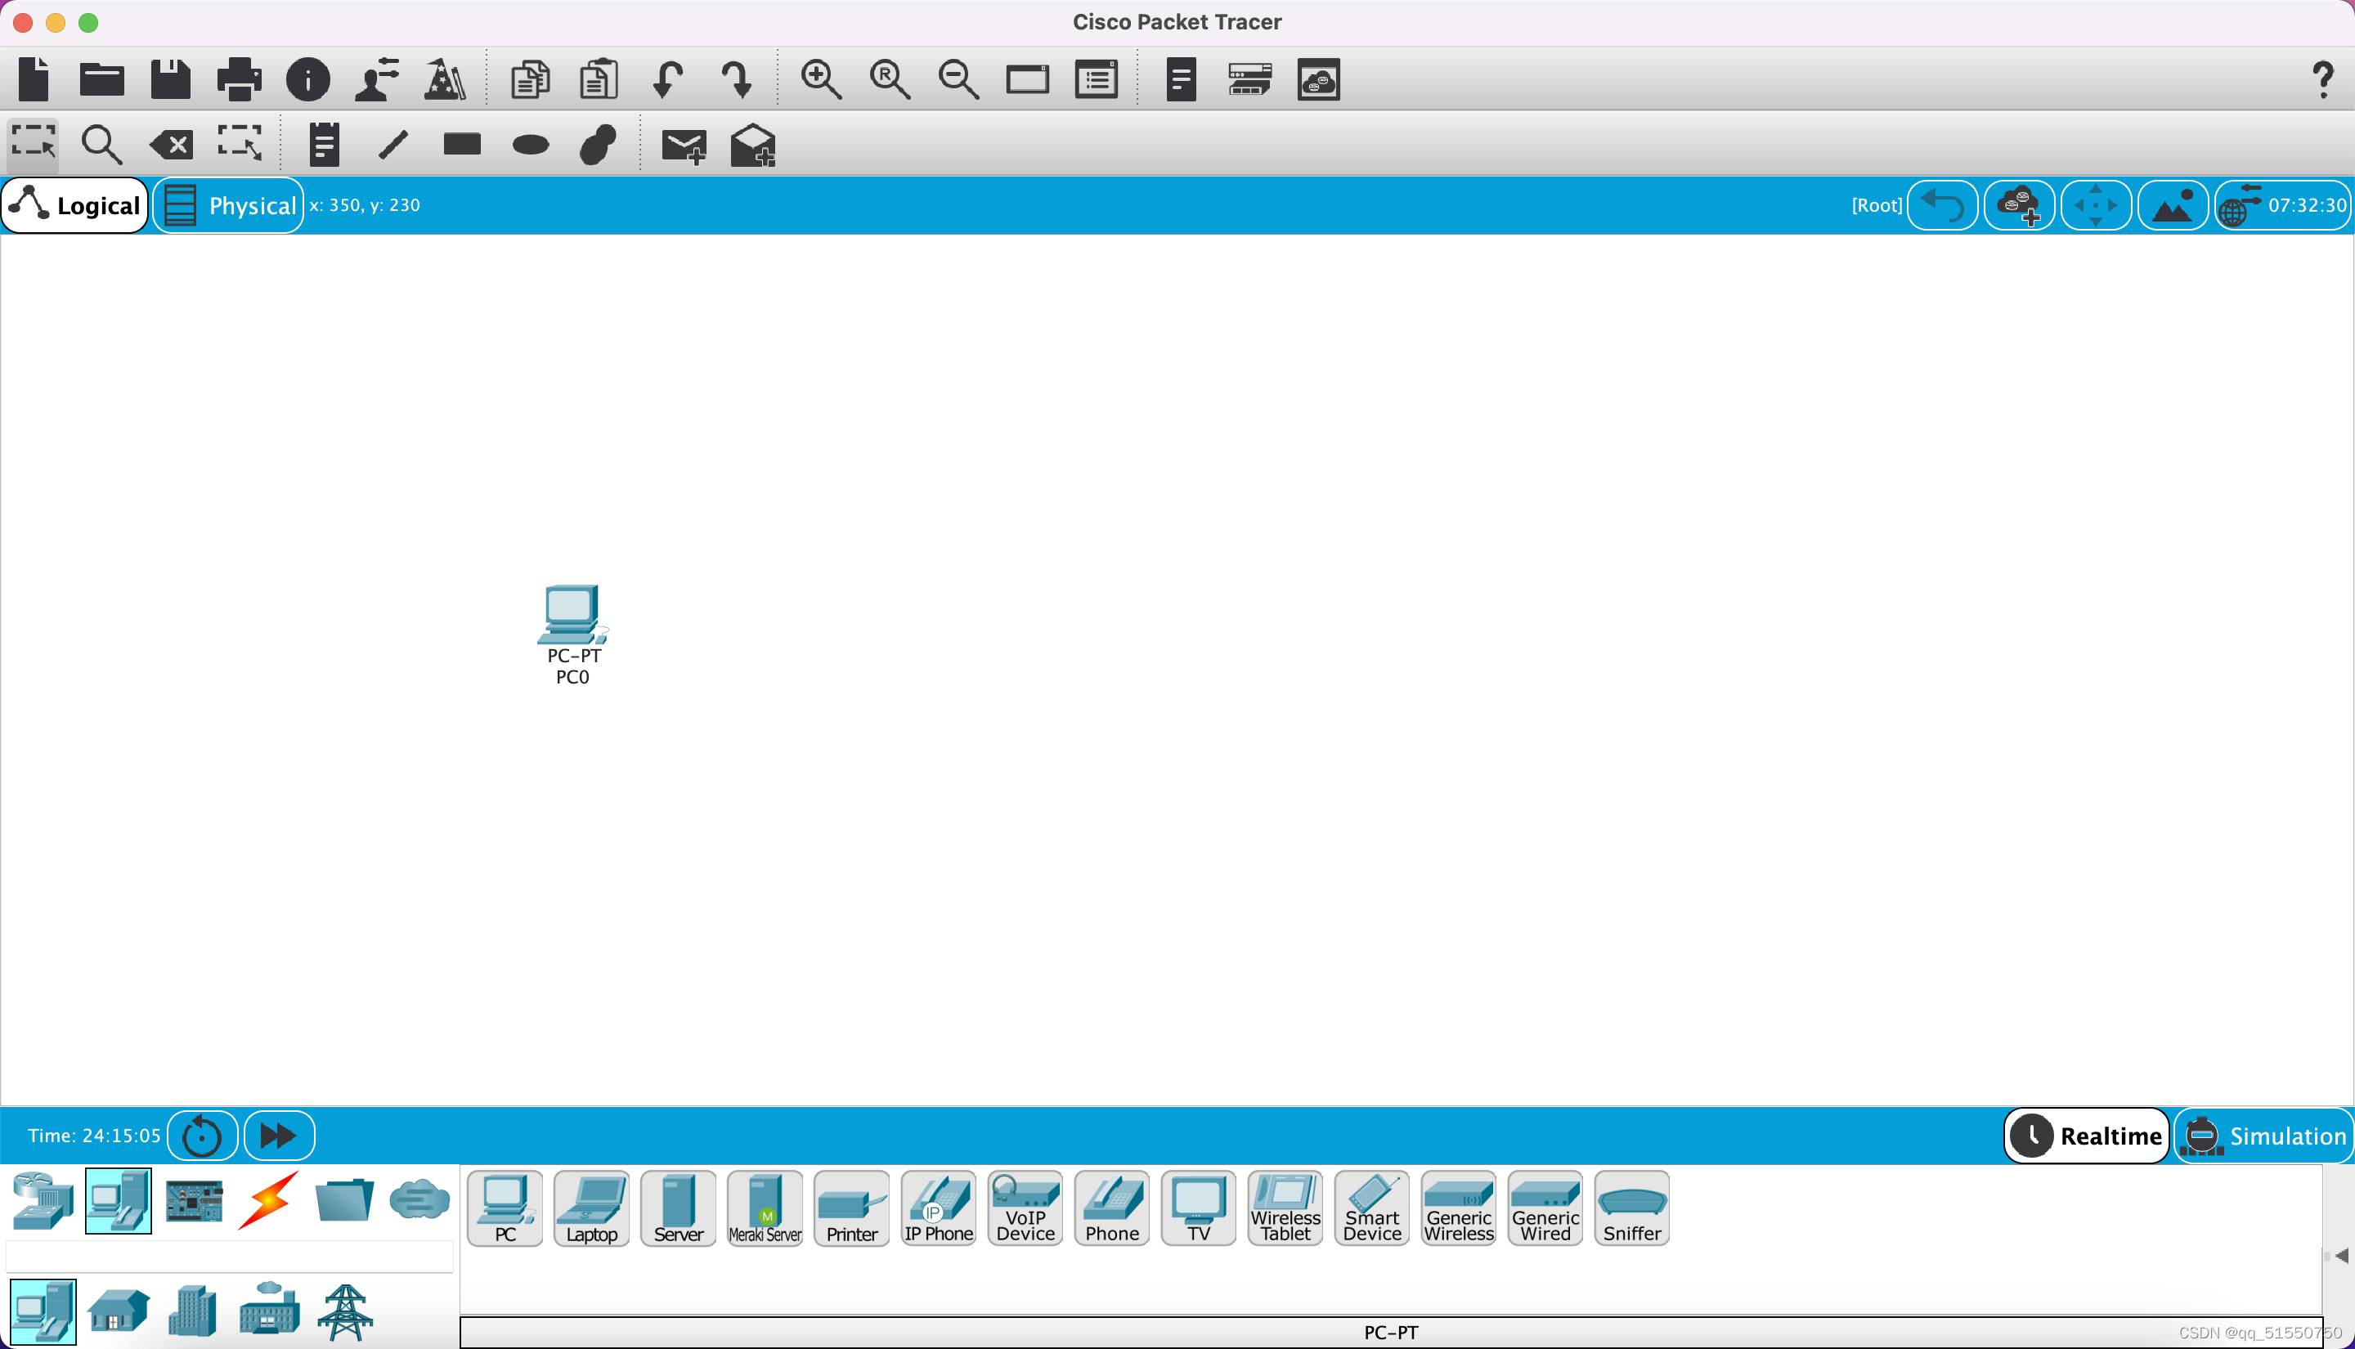Add a simple PDU envelope
This screenshot has width=2355, height=1349.
pos(684,146)
